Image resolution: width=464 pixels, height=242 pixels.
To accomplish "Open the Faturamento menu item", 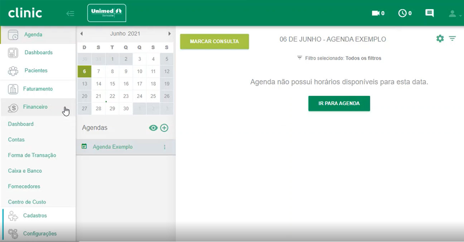I will point(38,89).
